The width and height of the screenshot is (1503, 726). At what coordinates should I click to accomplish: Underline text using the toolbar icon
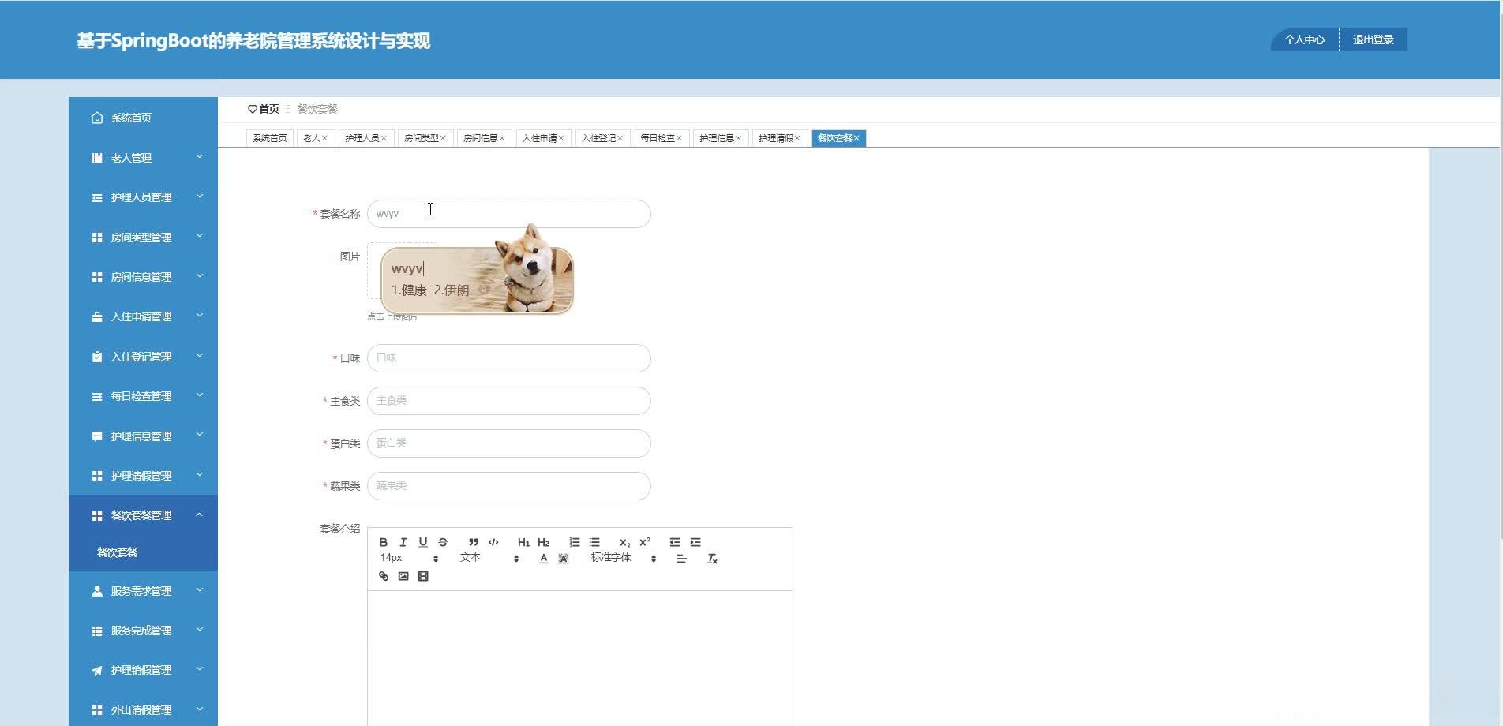(x=422, y=542)
